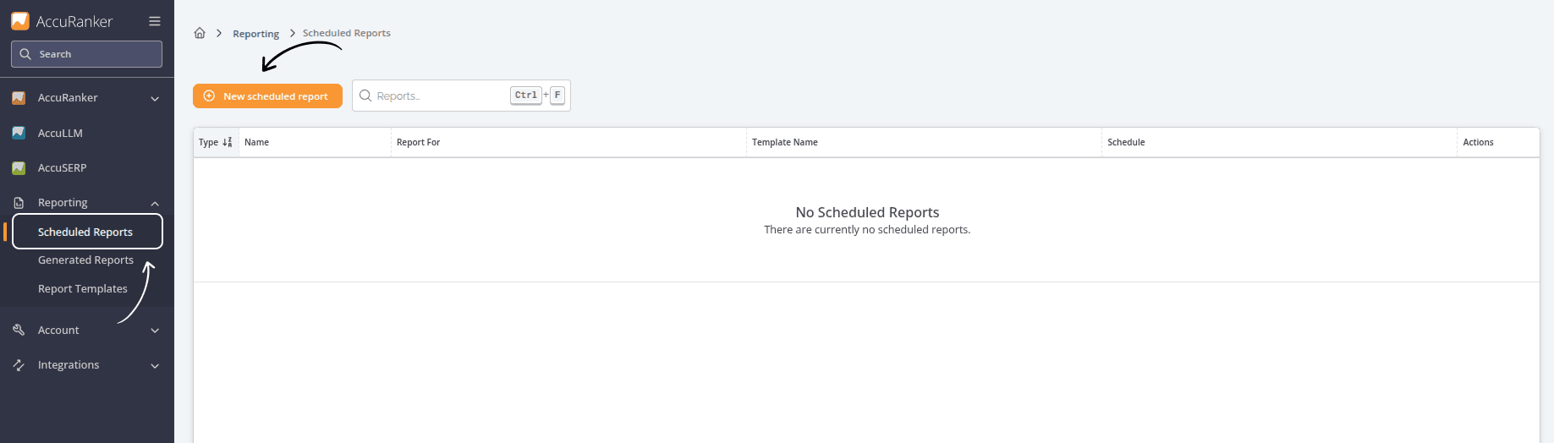The width and height of the screenshot is (1554, 443).
Task: Click the Reporting breadcrumb link
Action: tap(255, 34)
